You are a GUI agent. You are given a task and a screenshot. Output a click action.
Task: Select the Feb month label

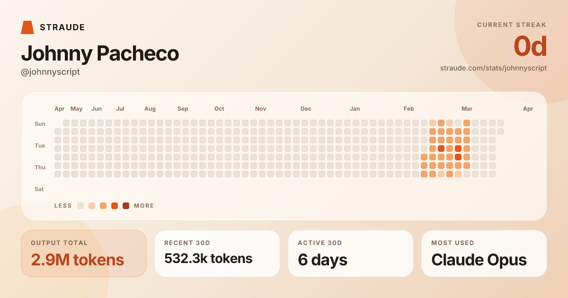[409, 109]
